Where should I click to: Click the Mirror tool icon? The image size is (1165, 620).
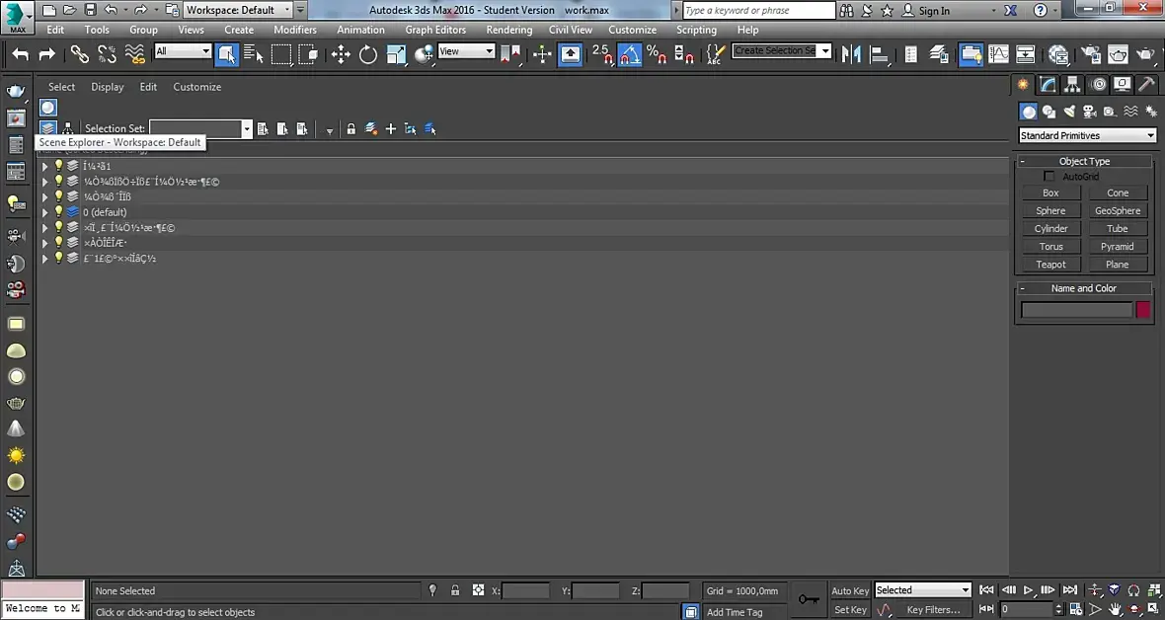click(x=851, y=53)
